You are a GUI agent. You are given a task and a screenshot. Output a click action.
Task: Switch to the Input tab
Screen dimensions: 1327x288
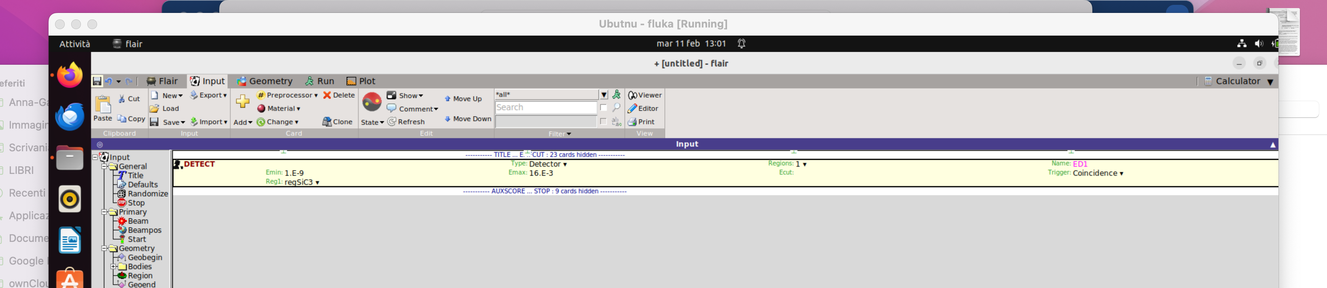[x=207, y=81]
